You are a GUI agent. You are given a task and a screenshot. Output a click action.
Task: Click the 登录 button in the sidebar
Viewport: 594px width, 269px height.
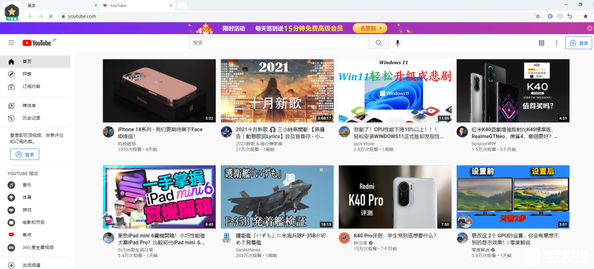click(25, 154)
